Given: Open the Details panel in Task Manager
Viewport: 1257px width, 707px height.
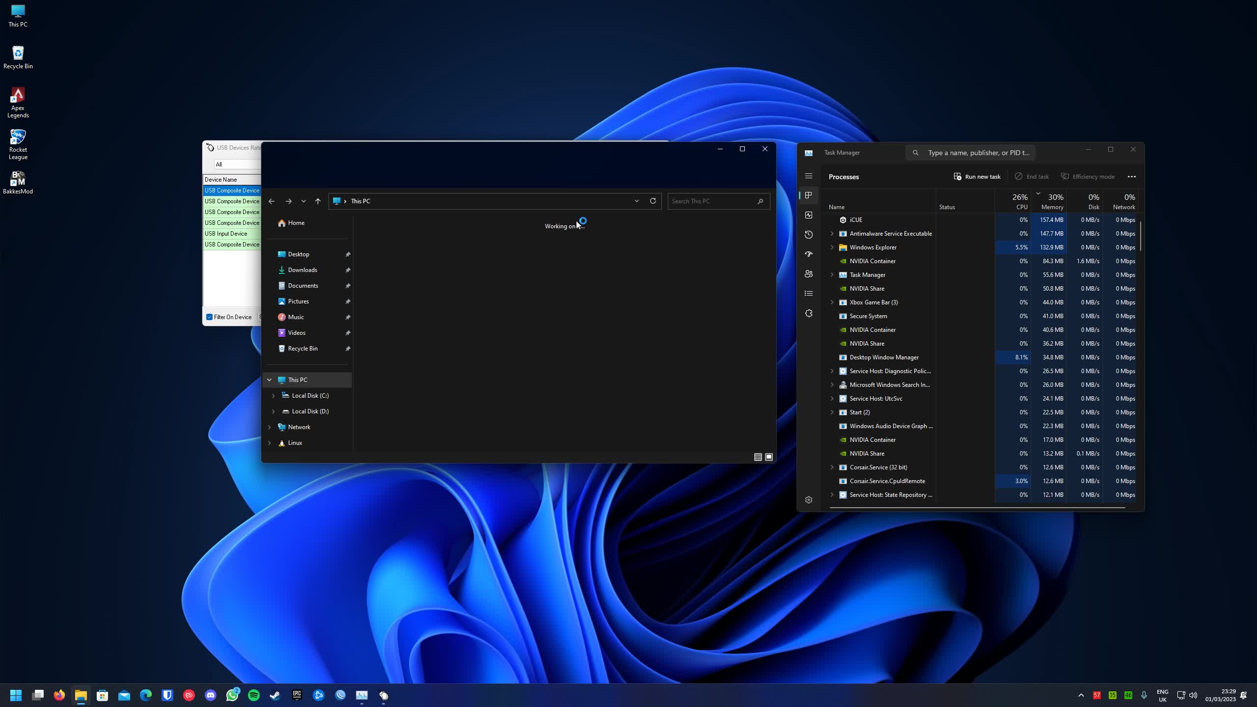Looking at the screenshot, I should [809, 293].
